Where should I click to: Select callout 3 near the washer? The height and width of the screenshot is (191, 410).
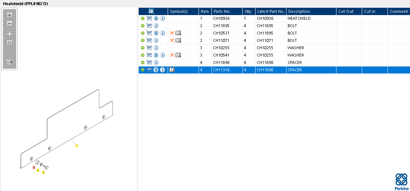[38, 170]
